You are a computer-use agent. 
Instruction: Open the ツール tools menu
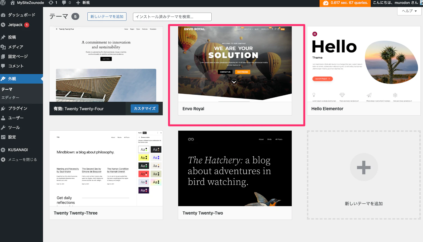(21, 127)
